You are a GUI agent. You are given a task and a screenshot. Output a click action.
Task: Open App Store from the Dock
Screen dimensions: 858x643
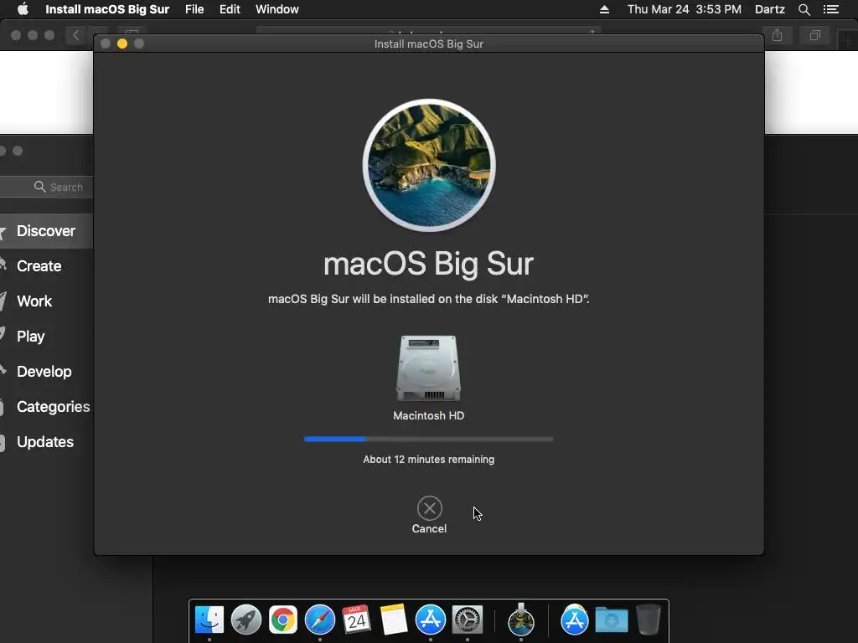[430, 620]
